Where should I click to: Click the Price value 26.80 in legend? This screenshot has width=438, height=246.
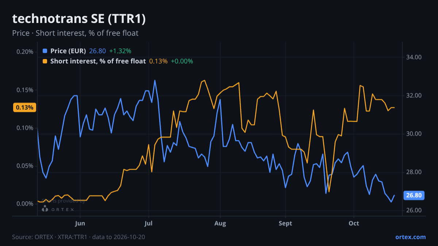click(97, 51)
